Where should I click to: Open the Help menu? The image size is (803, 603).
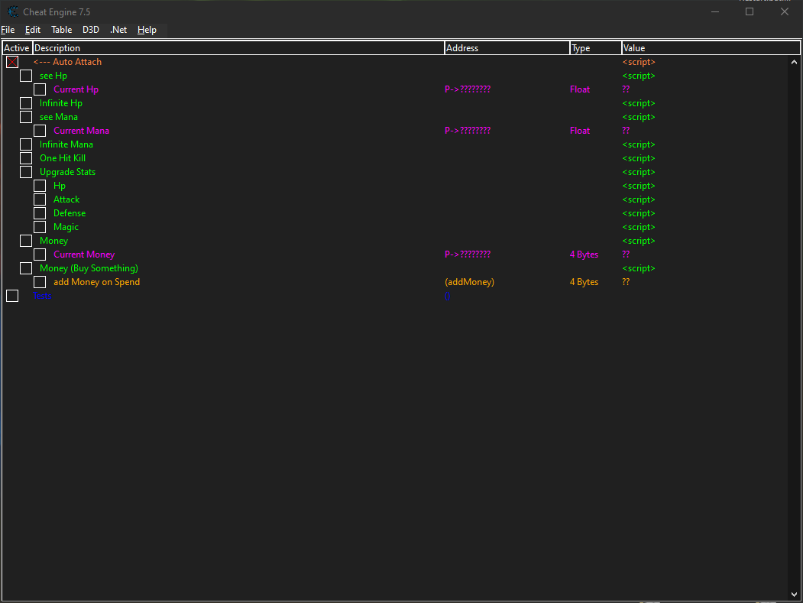pyautogui.click(x=147, y=30)
